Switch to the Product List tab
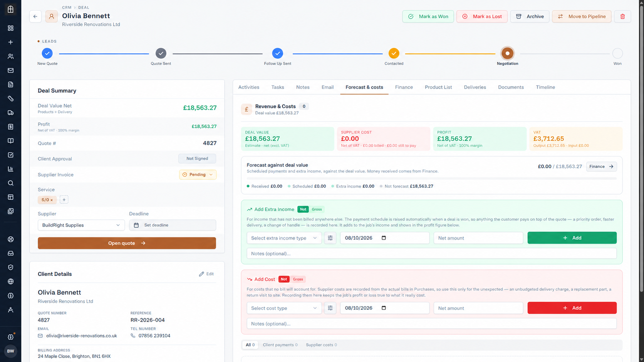This screenshot has width=644, height=362. [438, 87]
